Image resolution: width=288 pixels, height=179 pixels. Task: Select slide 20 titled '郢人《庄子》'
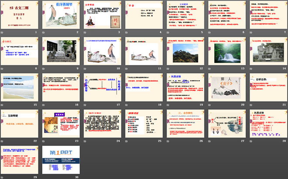coord(226,88)
